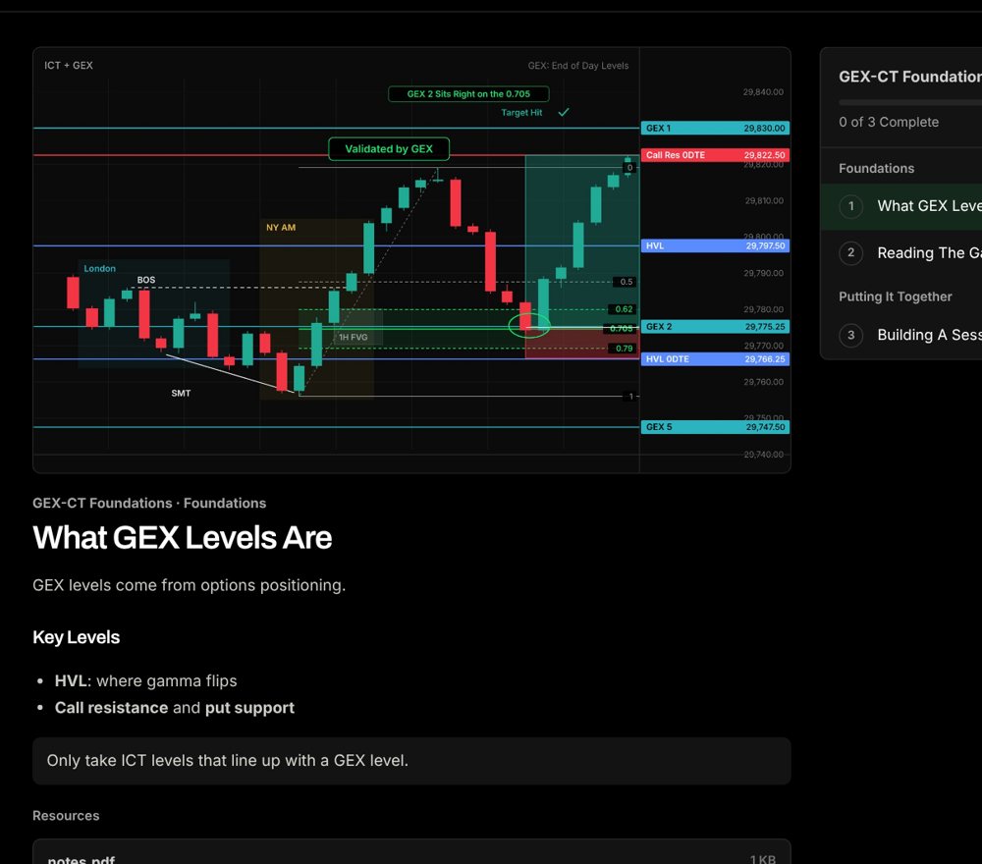Click the course progress bar above 0 of 3 Complete
This screenshot has width=982, height=864.
[910, 102]
